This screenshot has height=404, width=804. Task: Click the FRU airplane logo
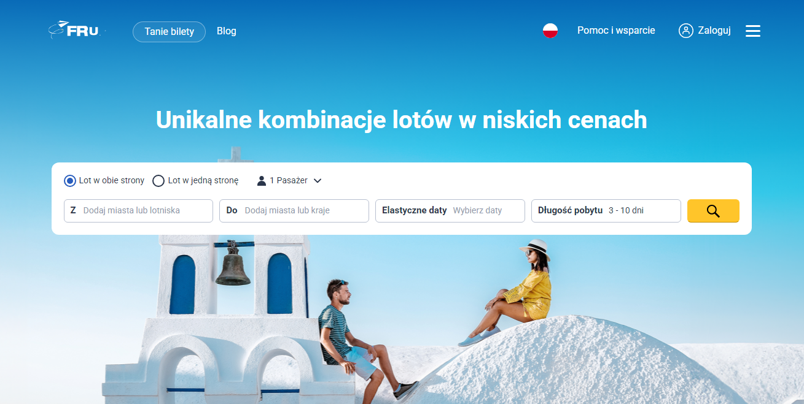[77, 30]
